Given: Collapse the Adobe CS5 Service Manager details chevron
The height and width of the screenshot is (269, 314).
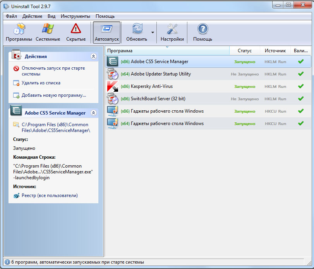Looking at the screenshot, I should (x=94, y=113).
